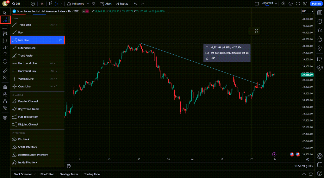Select Trend Line from Lines menu

pyautogui.click(x=37, y=25)
